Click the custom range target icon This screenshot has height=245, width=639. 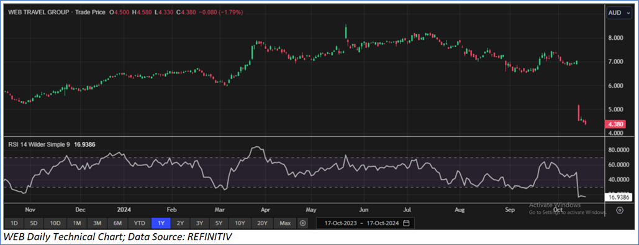pos(302,223)
